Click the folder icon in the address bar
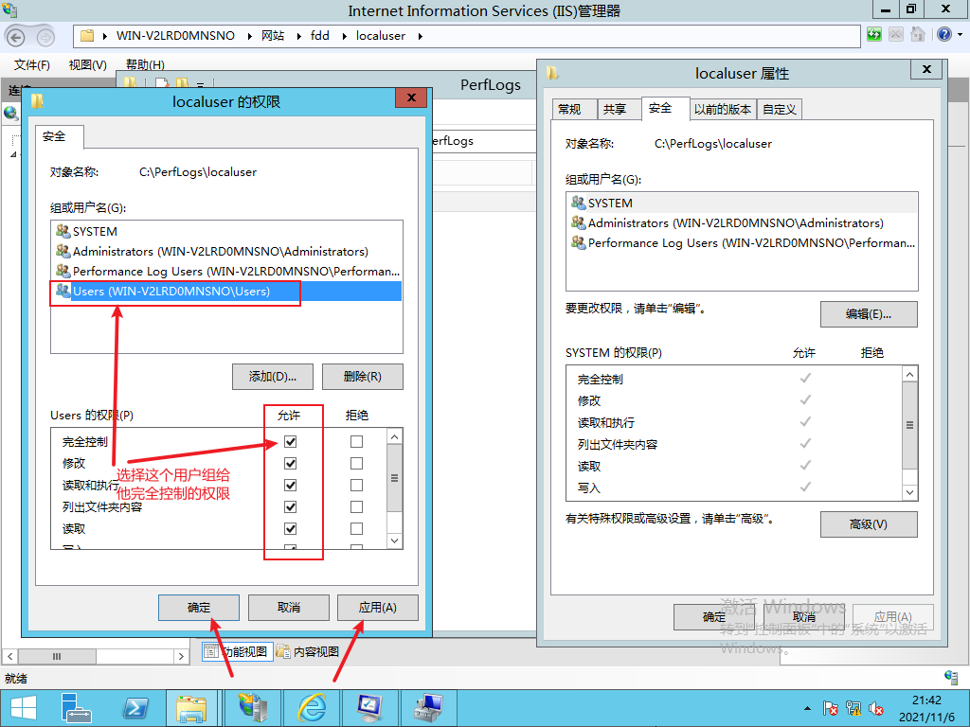The width and height of the screenshot is (970, 727). coord(87,36)
